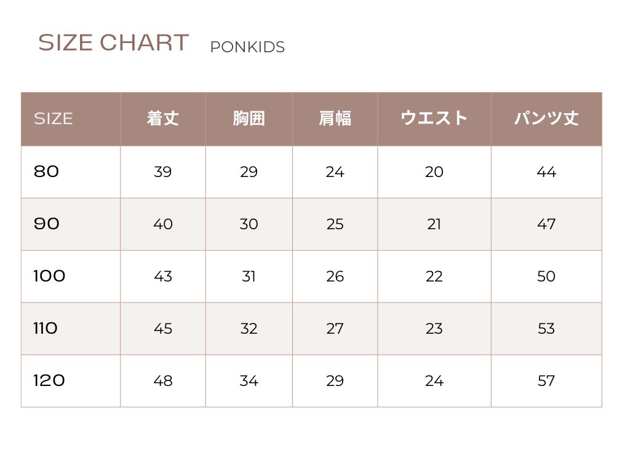Select the size 80 row label
630x472 pixels.
point(47,171)
